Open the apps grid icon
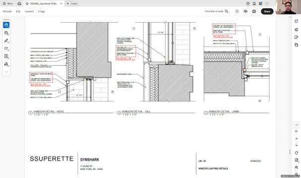Screen dimensions: 301x178 tap(260, 3)
